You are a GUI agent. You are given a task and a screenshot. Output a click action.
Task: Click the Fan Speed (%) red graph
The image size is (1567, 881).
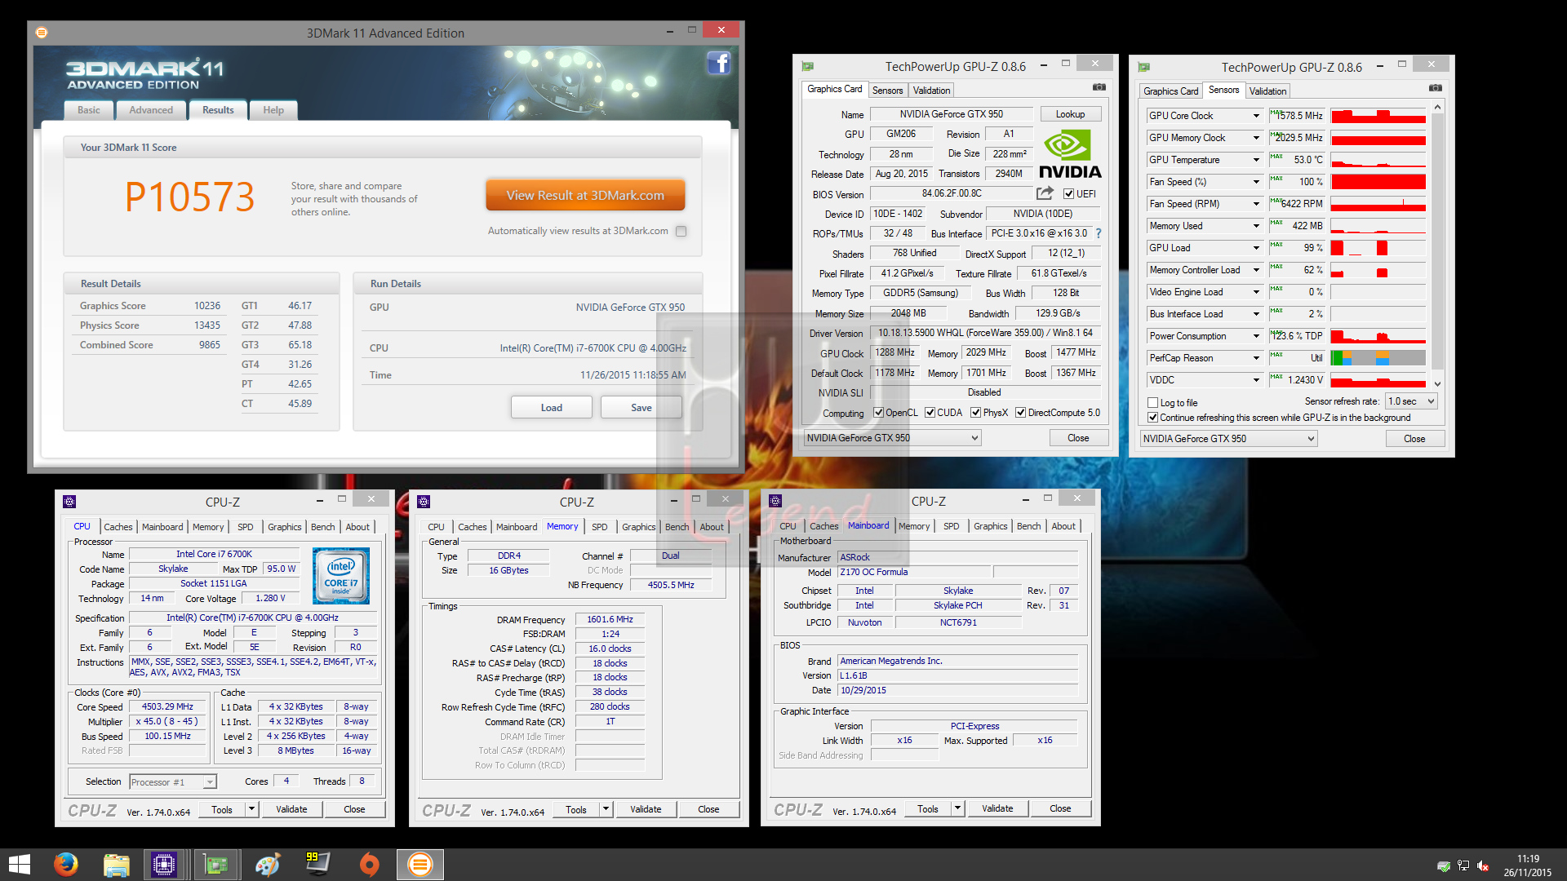pyautogui.click(x=1378, y=182)
